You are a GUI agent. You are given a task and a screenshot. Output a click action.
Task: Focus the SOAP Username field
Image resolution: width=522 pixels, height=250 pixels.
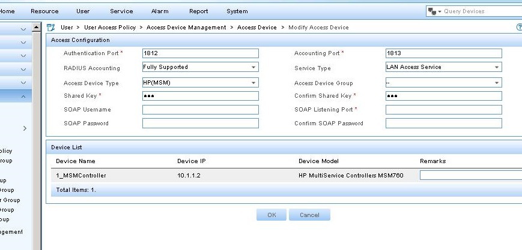[x=200, y=110]
